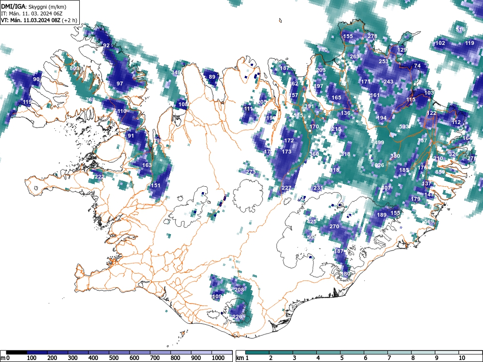Click the map value 253
483x362 pixels.
pos(384,61)
